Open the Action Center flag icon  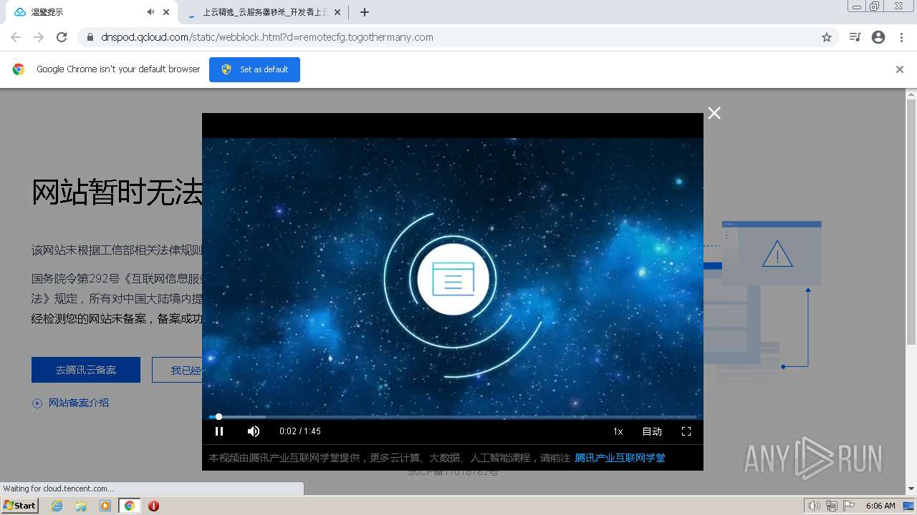point(849,506)
